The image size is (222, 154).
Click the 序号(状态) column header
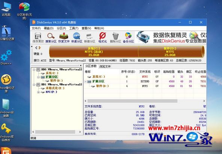pyautogui.click(x=128, y=72)
